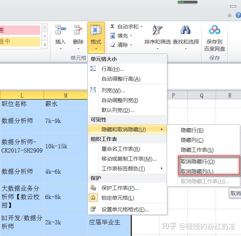This screenshot has width=241, height=236.
Task: Open the Insert dropdown arrow
Action: pyautogui.click(x=61, y=49)
